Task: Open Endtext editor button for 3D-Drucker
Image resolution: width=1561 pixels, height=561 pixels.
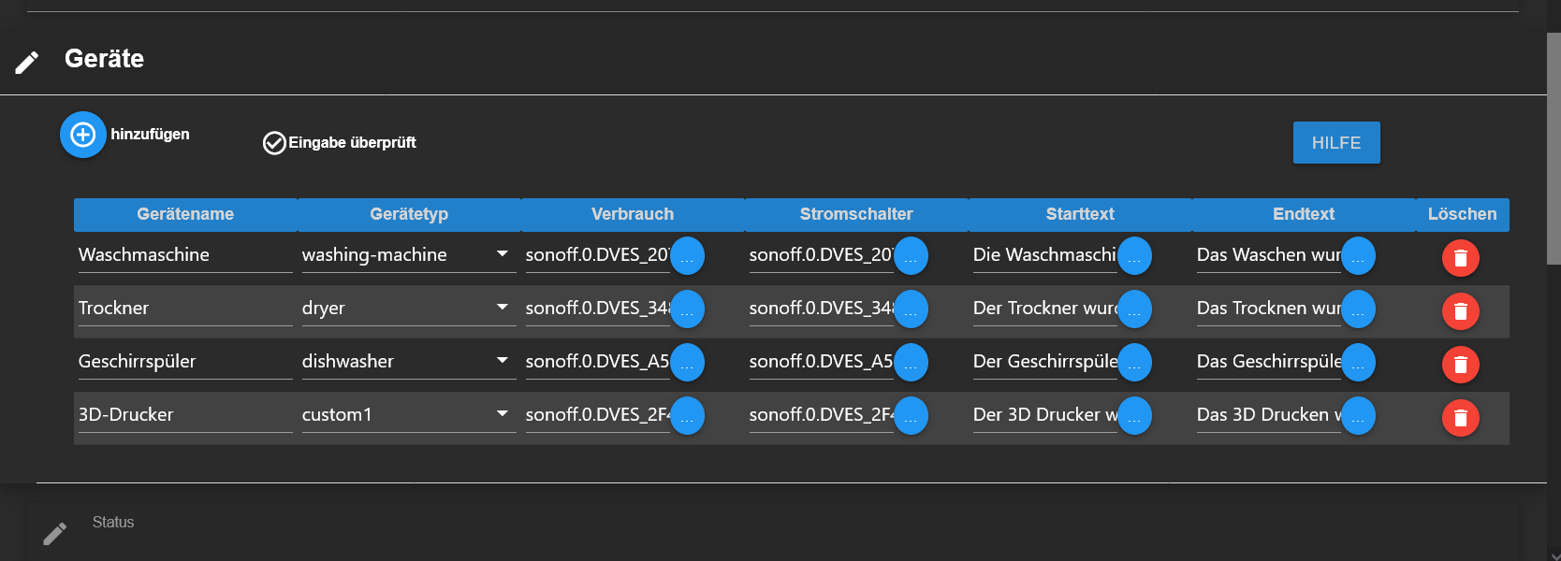Action: 1358,416
